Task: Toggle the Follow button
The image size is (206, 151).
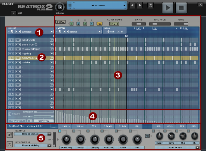Action: click(60, 22)
